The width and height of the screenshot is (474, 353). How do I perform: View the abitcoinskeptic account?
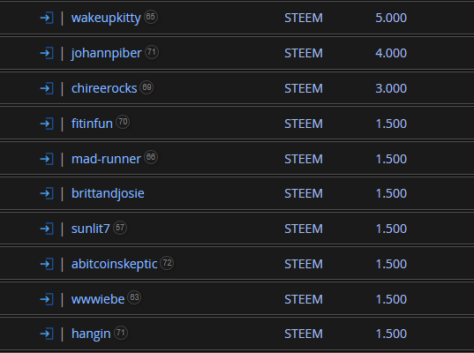coord(114,265)
